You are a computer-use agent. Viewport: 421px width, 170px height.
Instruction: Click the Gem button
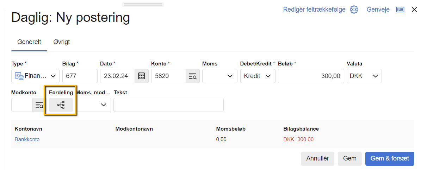tap(349, 158)
